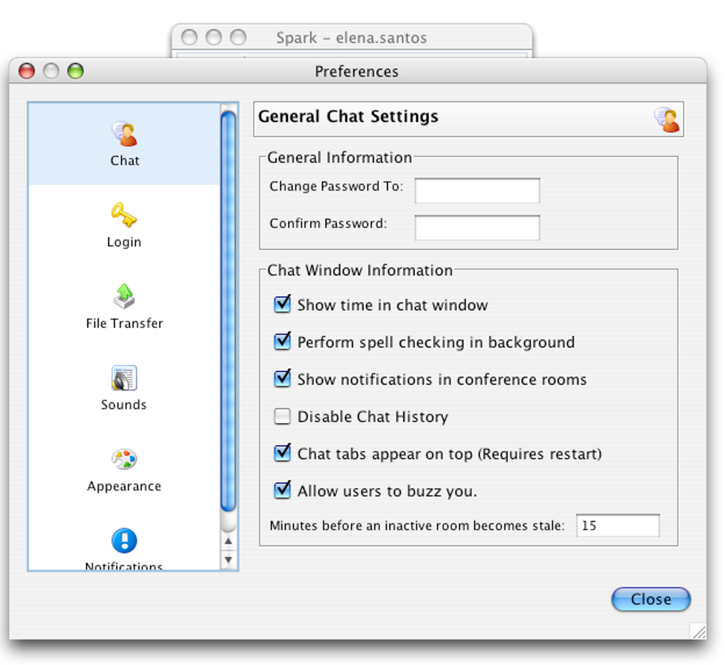The width and height of the screenshot is (725, 665).
Task: Click the General Chat Settings heading
Action: 348,116
